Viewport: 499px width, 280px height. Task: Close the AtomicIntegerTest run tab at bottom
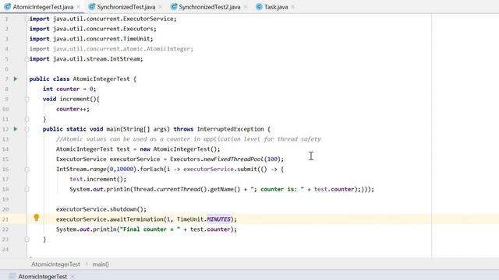[73, 277]
